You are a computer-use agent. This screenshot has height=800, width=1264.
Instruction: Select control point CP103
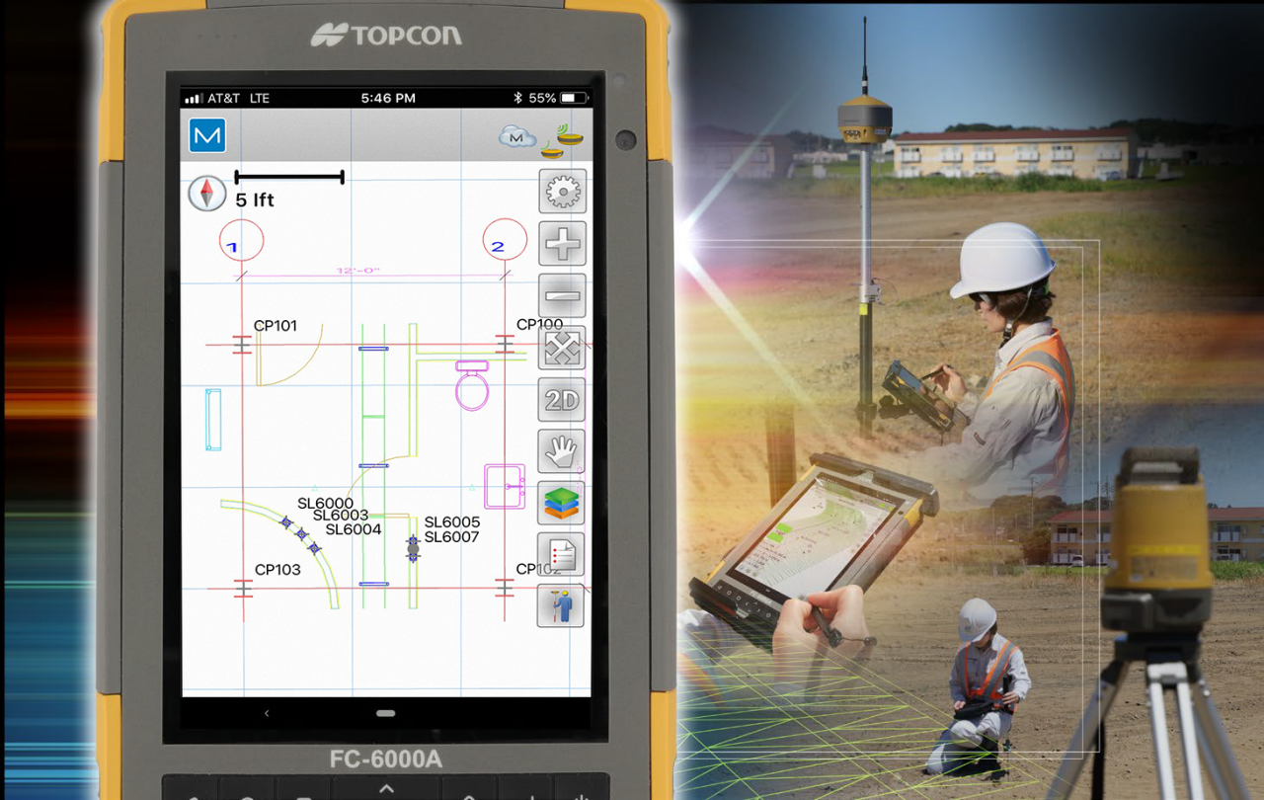click(x=243, y=589)
